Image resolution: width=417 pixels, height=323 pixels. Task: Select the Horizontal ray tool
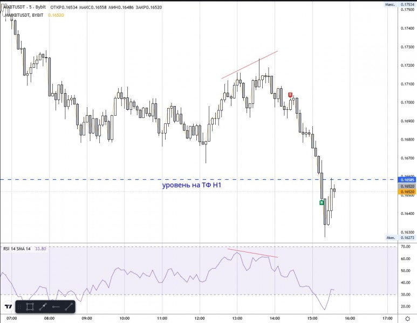coord(56,307)
